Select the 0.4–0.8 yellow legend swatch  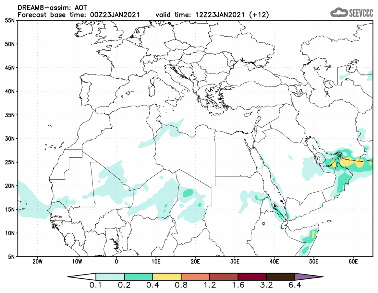[167, 276]
